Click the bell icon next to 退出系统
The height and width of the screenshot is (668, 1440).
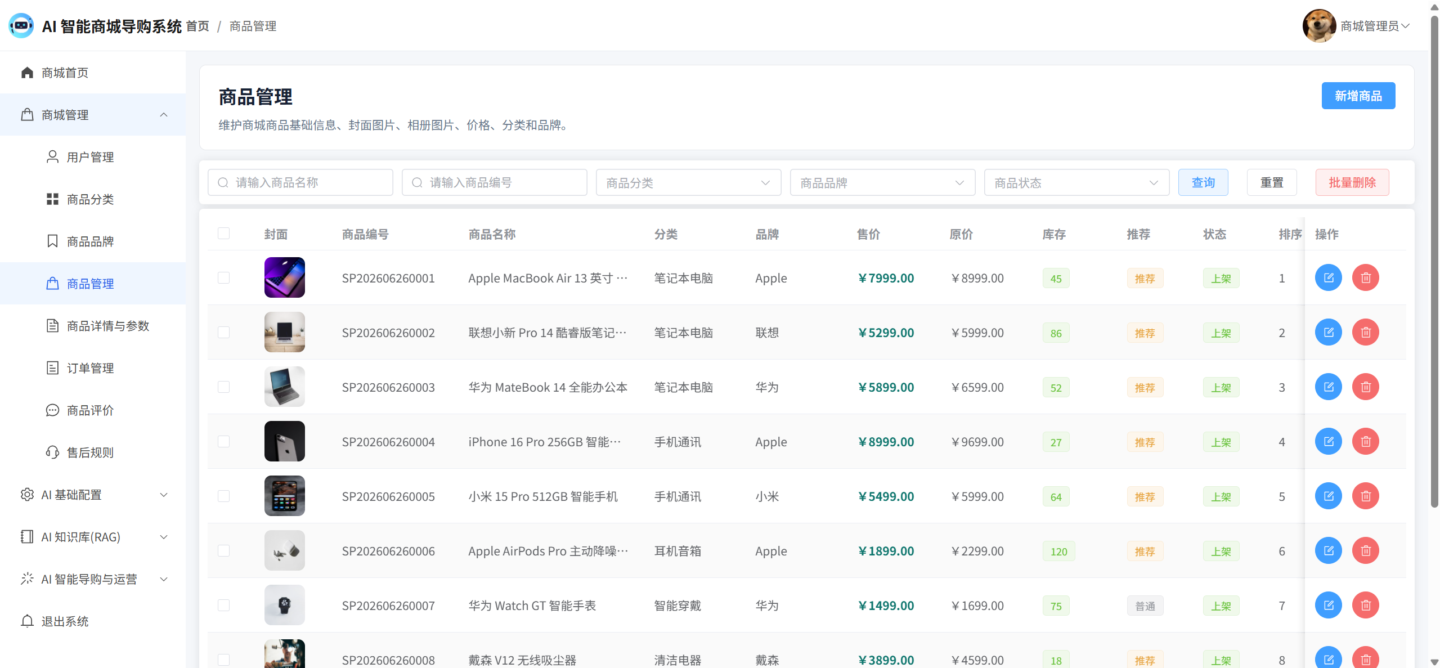(x=27, y=621)
